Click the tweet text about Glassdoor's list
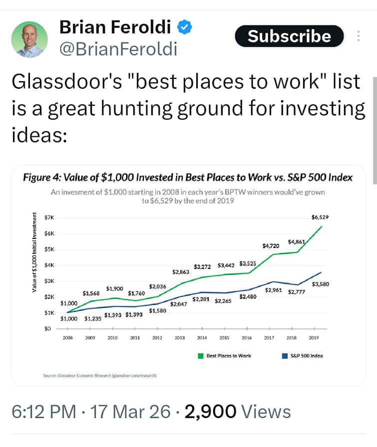 [188, 109]
